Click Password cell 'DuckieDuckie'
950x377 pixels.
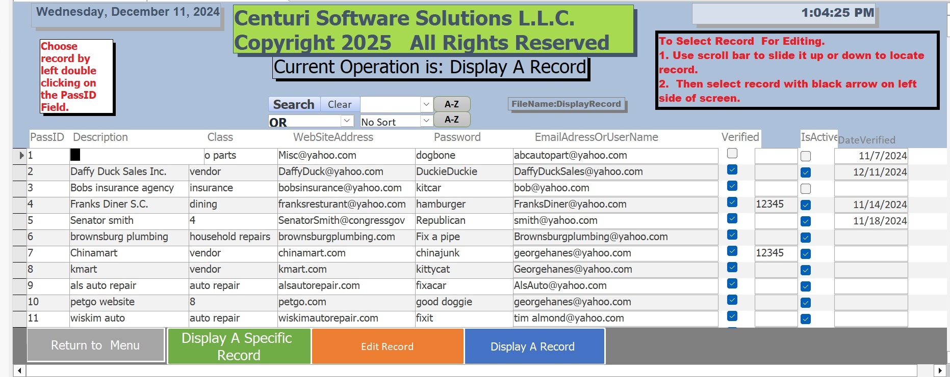pos(464,172)
